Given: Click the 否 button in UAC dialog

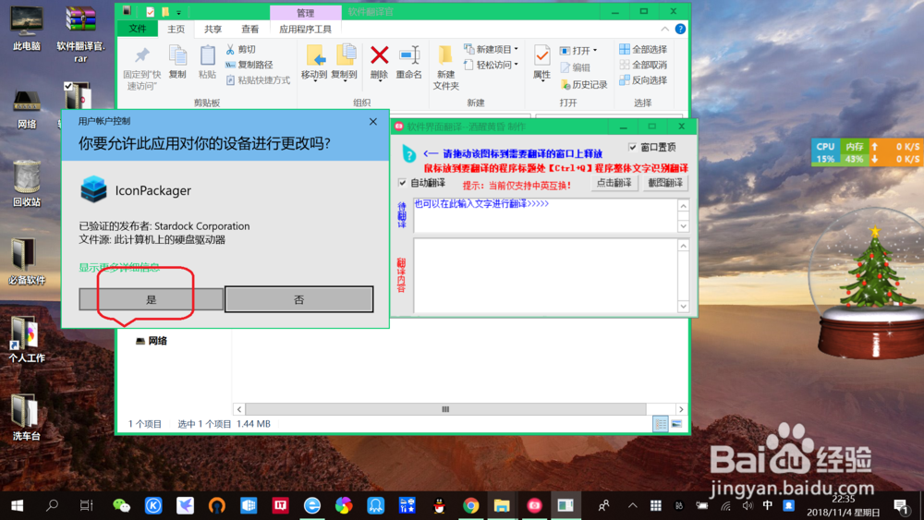Looking at the screenshot, I should (x=298, y=299).
